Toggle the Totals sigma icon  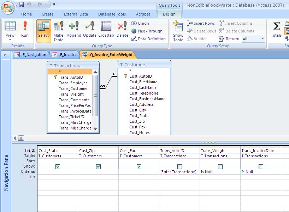277,30
